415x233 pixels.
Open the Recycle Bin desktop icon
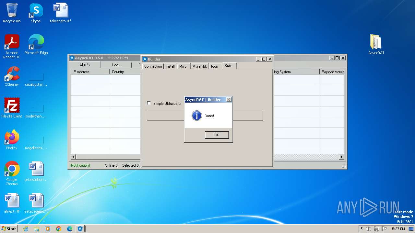12,13
